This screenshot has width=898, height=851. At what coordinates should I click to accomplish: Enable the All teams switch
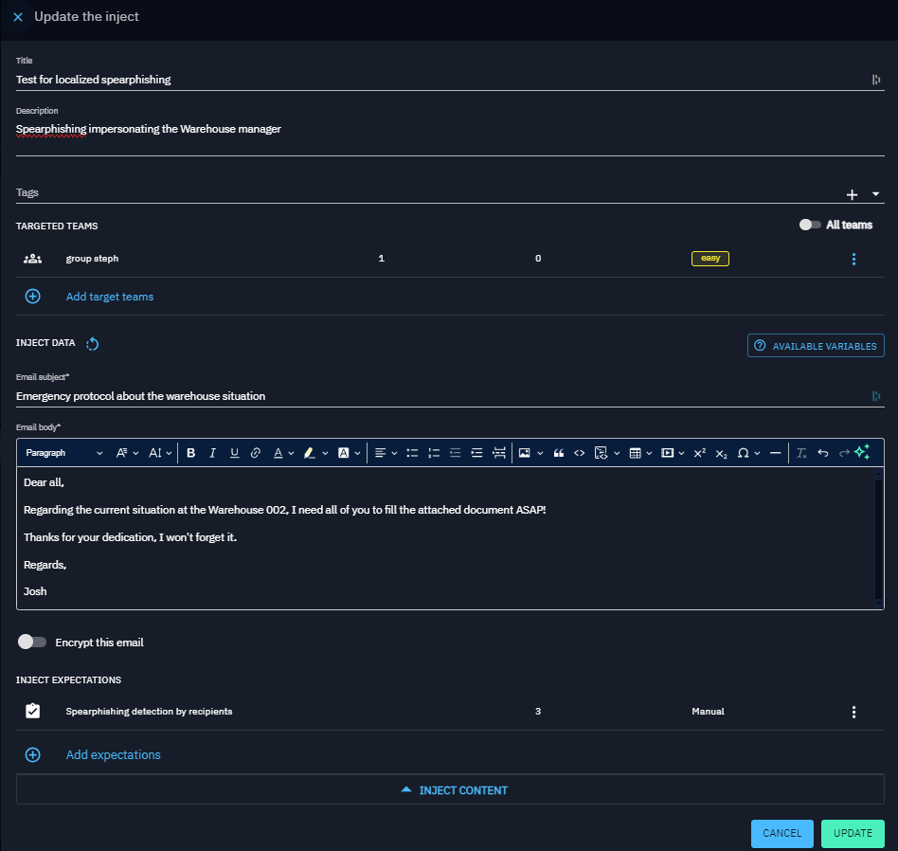[x=810, y=225]
